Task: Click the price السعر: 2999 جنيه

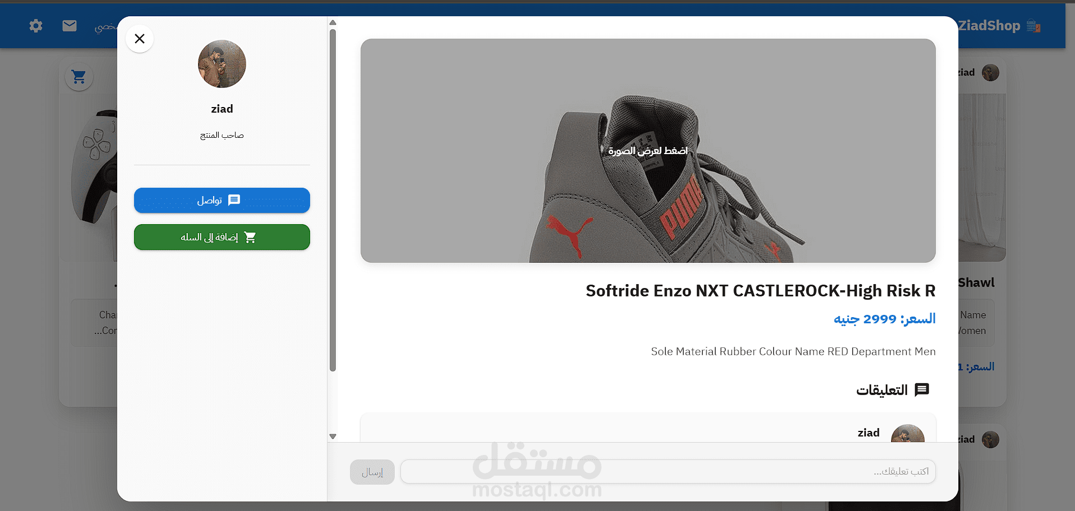Action: (884, 319)
